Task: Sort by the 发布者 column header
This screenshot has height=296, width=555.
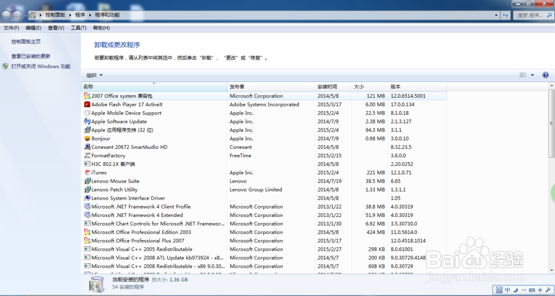Action: click(x=271, y=86)
